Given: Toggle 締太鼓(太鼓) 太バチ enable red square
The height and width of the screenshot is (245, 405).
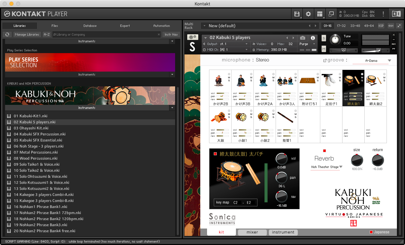Looking at the screenshot, I should click(x=215, y=154).
